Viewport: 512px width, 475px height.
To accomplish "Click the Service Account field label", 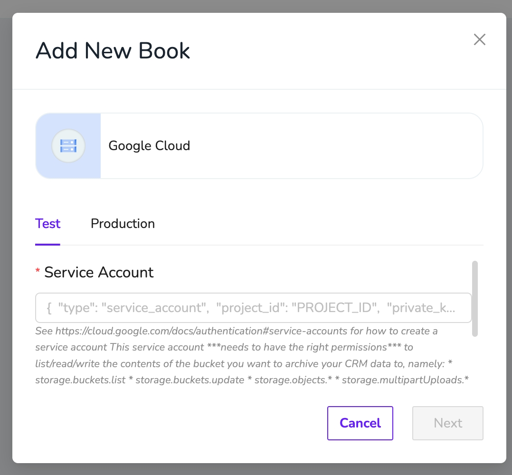I will (x=99, y=272).
